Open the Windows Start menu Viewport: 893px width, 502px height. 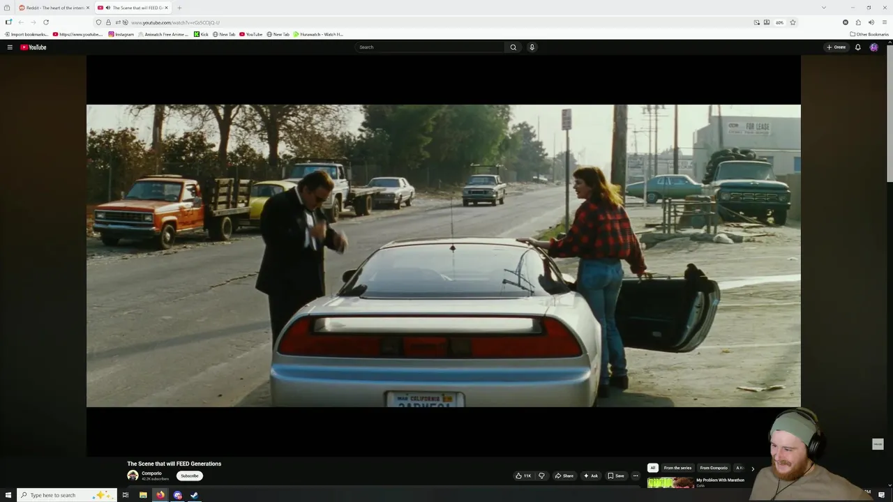pos(8,495)
